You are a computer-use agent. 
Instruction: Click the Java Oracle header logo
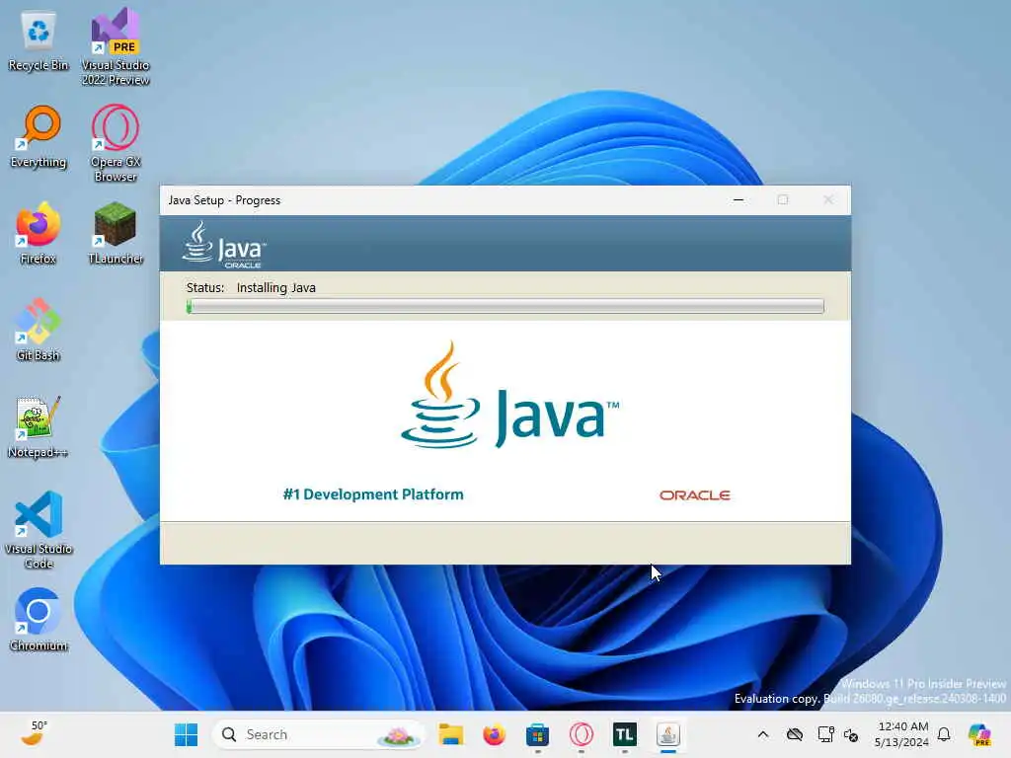click(224, 245)
